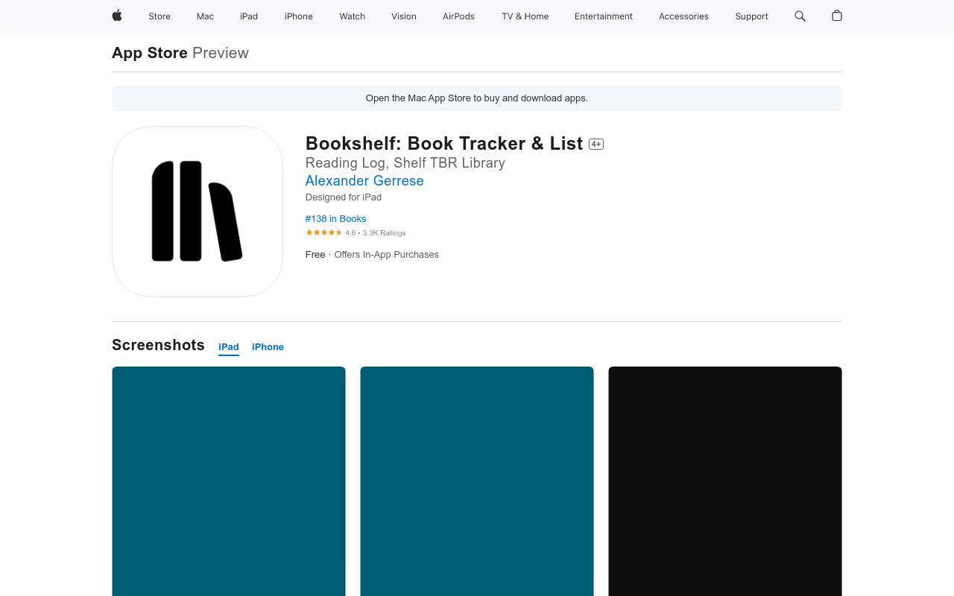Click the 4+ age rating badge
Viewport: 954px width, 596px height.
(x=596, y=145)
